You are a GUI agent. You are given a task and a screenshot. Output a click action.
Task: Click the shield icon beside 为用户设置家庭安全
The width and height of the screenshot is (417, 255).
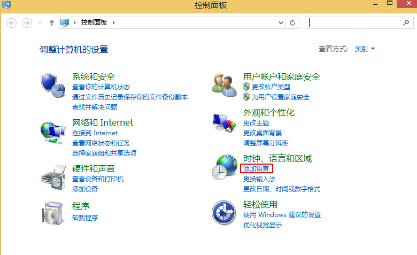pyautogui.click(x=246, y=97)
